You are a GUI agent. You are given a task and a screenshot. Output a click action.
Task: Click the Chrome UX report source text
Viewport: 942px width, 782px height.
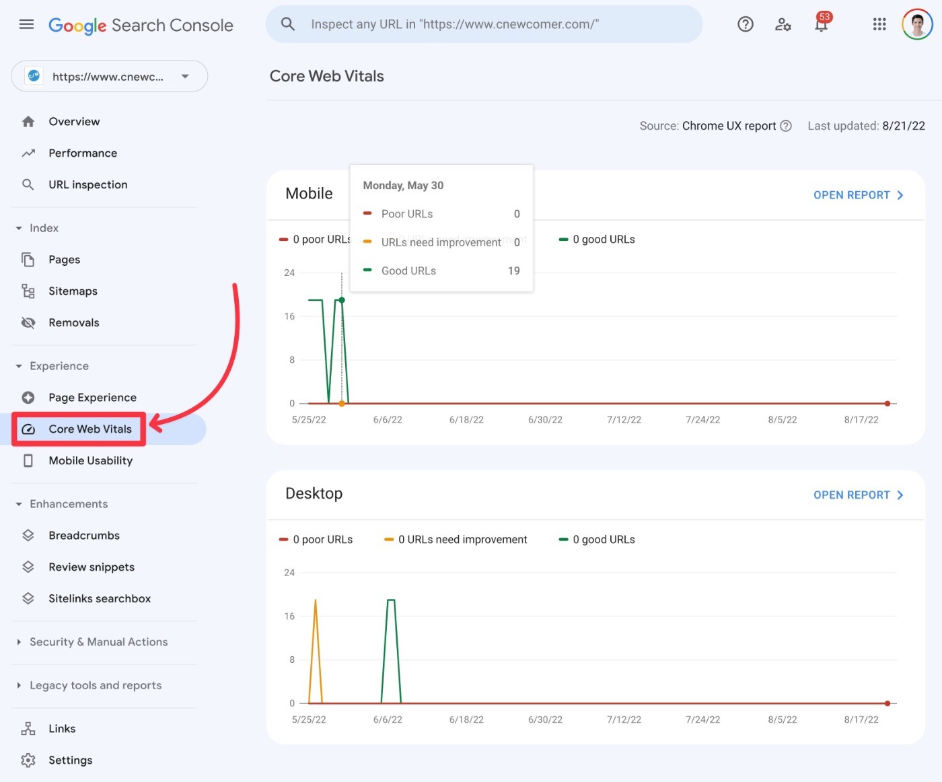click(729, 126)
